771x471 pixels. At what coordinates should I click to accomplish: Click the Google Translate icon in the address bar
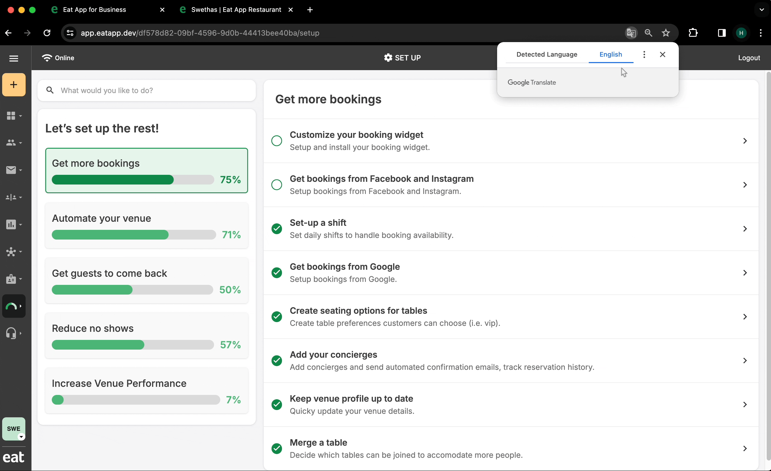[631, 33]
